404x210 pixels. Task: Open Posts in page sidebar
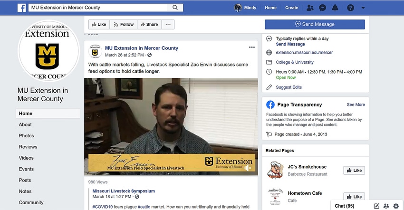click(x=25, y=180)
